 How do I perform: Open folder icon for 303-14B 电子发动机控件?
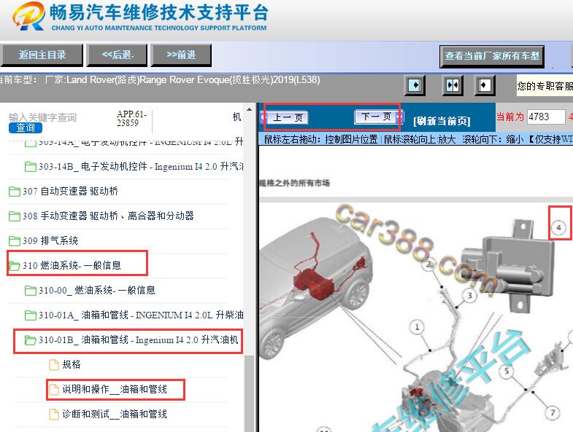[31, 167]
